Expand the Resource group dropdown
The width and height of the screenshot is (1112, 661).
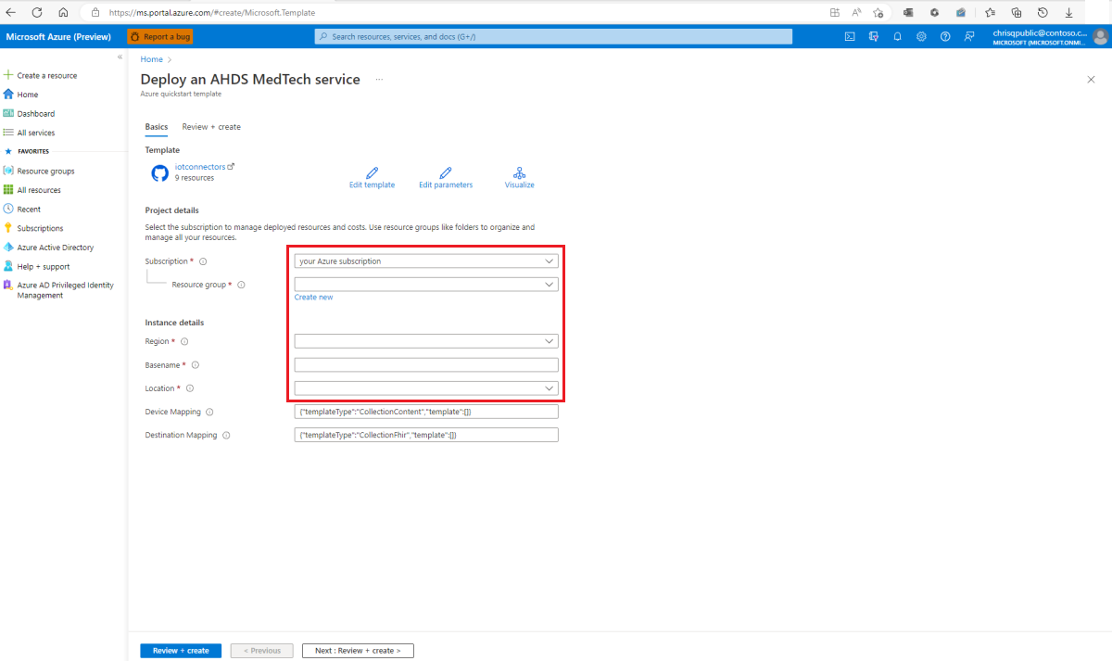click(426, 285)
